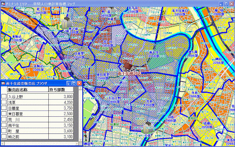Tick the 熊之前 row checkbox
This screenshot has width=235, height=147.
click(4, 136)
